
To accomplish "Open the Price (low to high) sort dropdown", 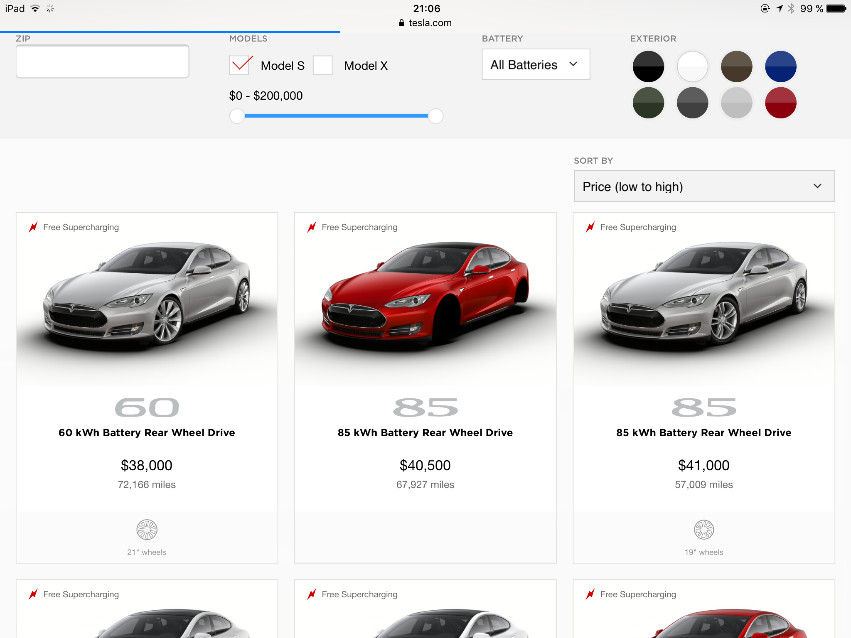I will click(x=704, y=186).
